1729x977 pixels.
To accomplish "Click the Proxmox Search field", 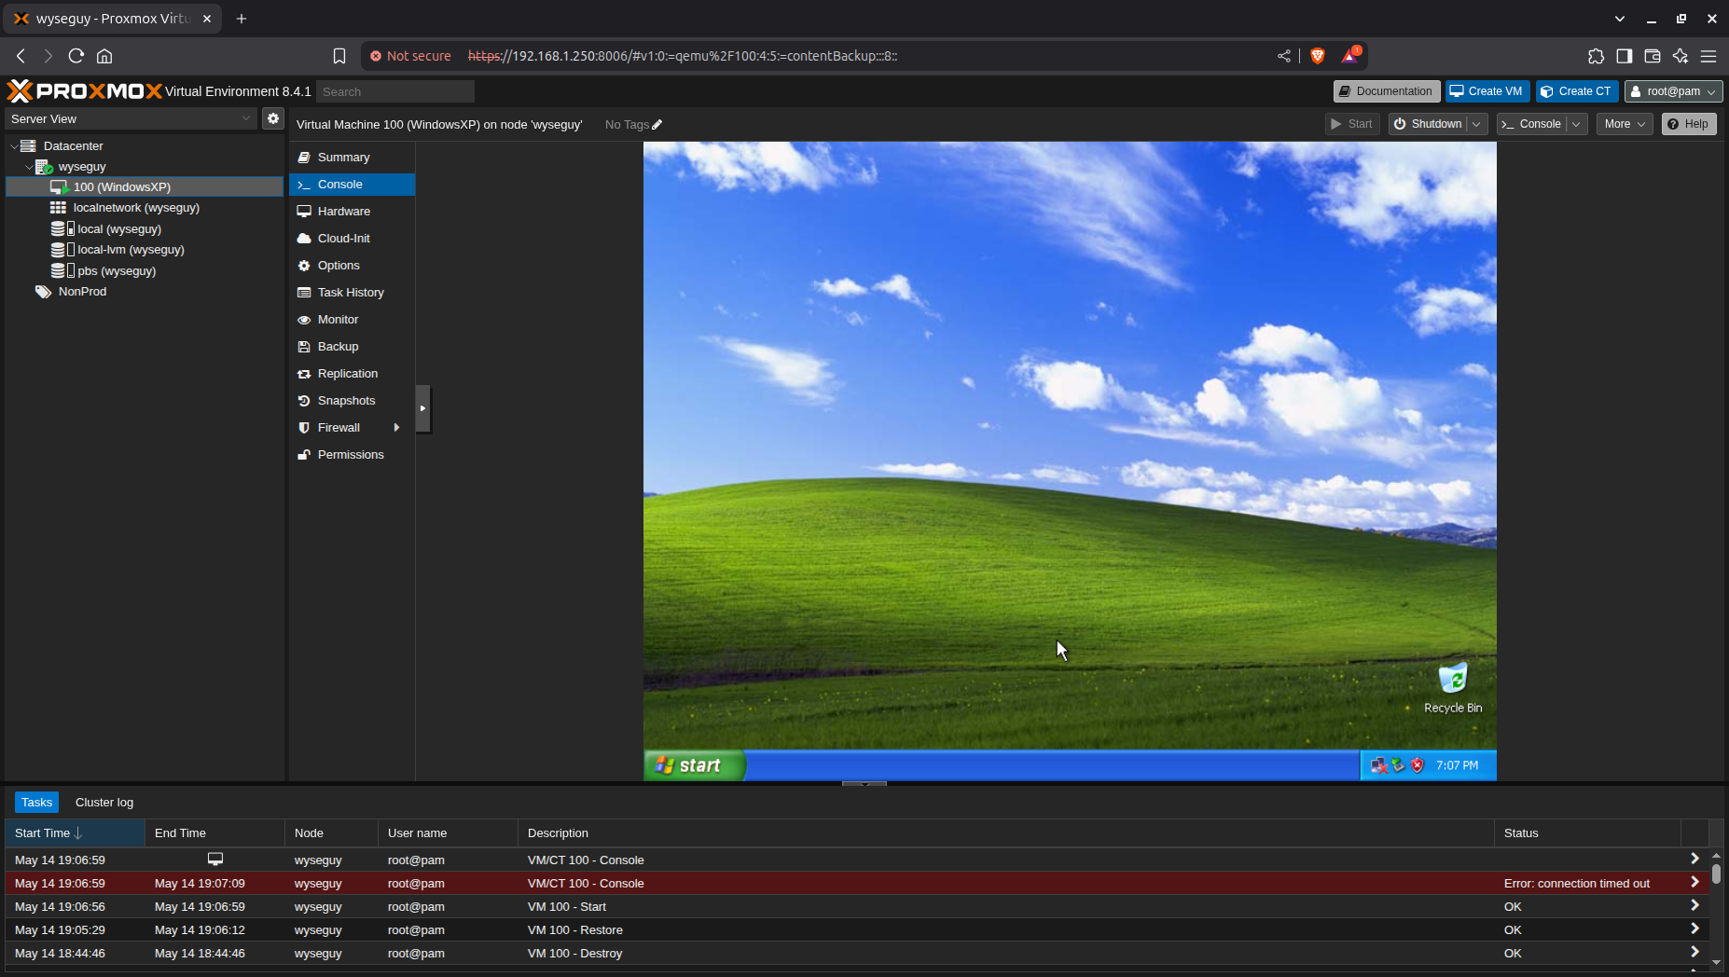I will (395, 91).
